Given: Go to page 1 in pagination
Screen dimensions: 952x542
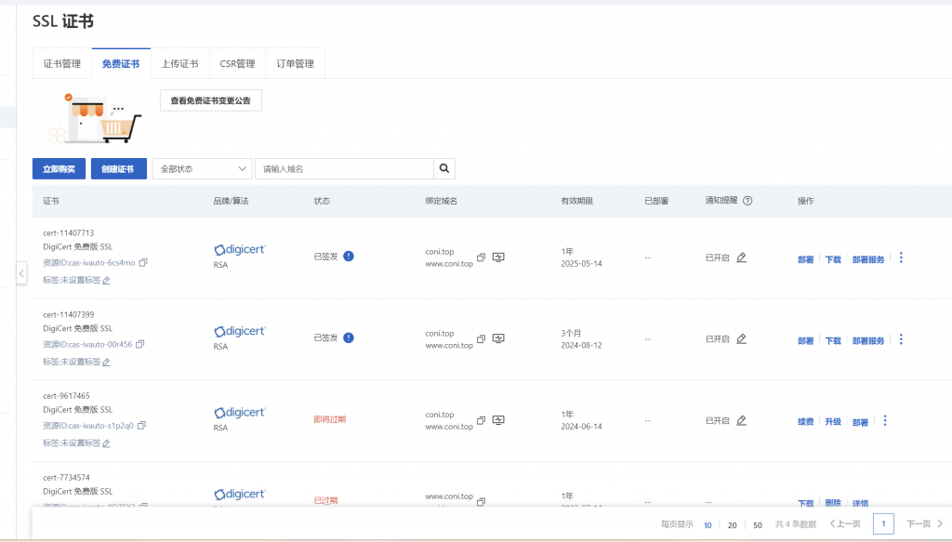Looking at the screenshot, I should point(883,523).
